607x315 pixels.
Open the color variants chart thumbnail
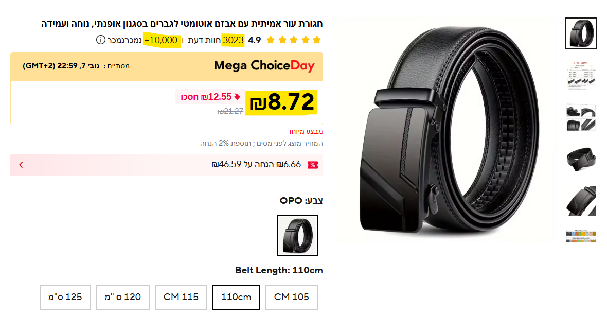tap(581, 236)
